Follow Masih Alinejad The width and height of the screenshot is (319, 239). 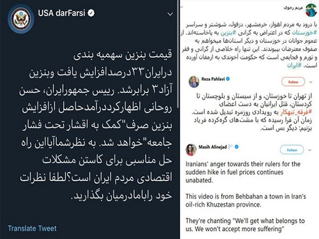tap(292, 150)
